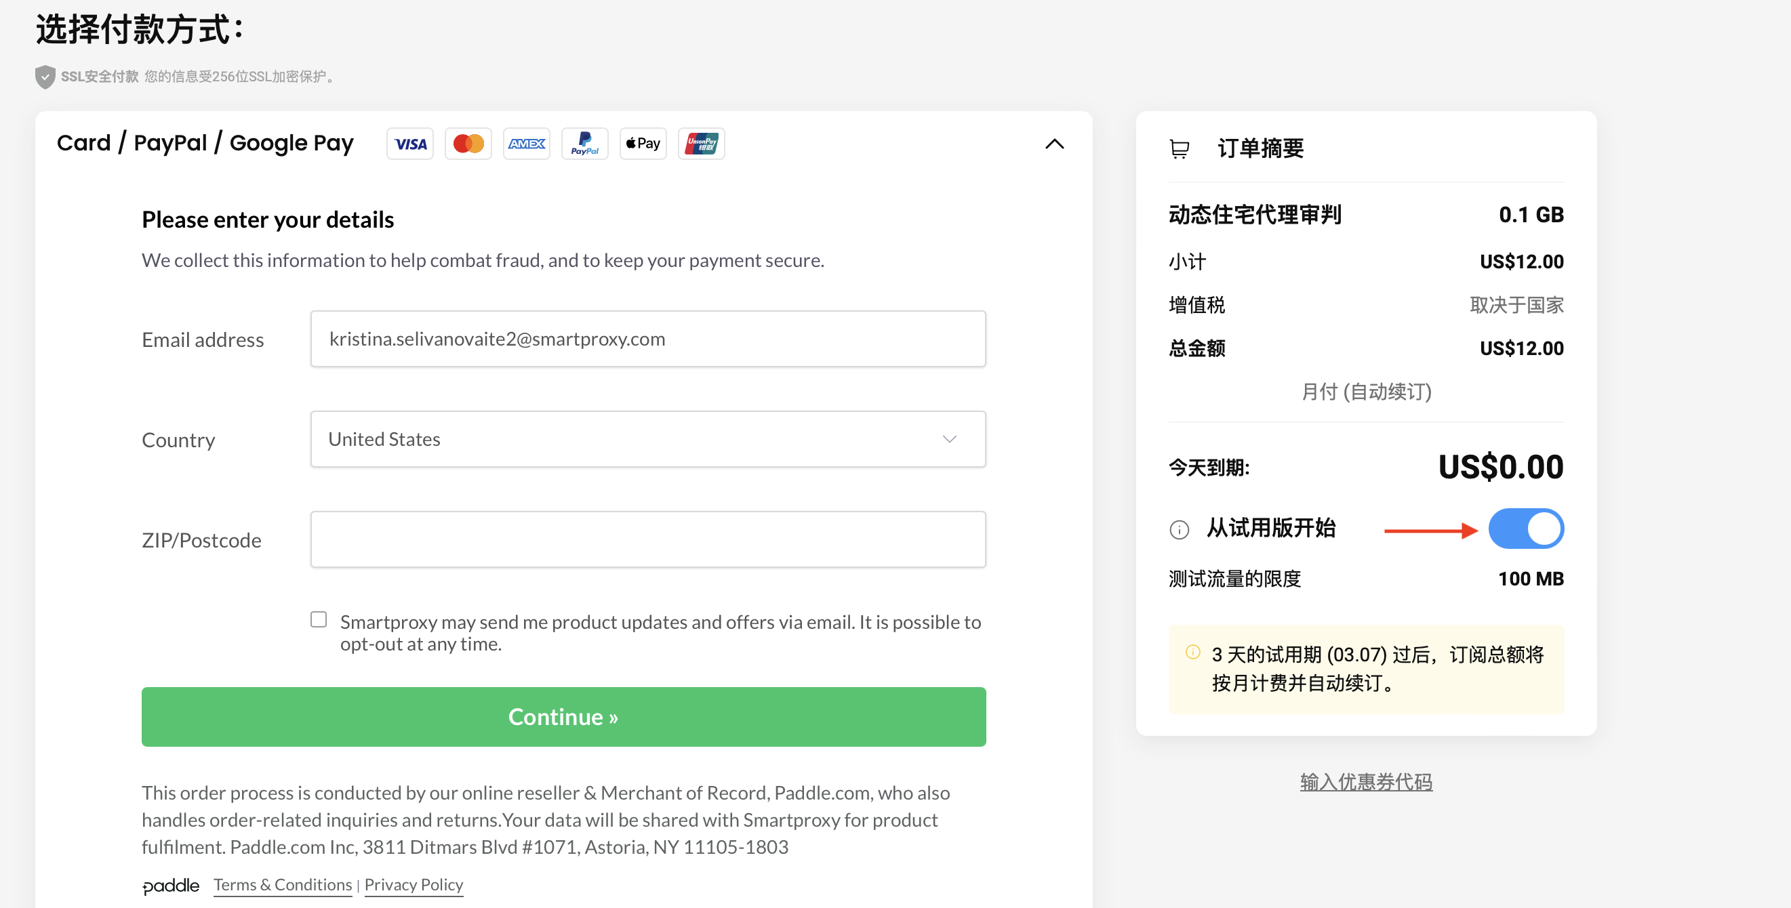Viewport: 1791px width, 908px height.
Task: Click the Email address field
Action: point(648,339)
